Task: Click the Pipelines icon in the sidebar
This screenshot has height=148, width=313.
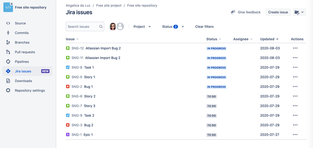Action: point(8,62)
